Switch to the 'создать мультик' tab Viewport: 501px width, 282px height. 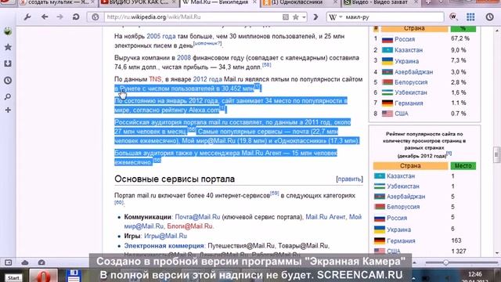[57, 2]
